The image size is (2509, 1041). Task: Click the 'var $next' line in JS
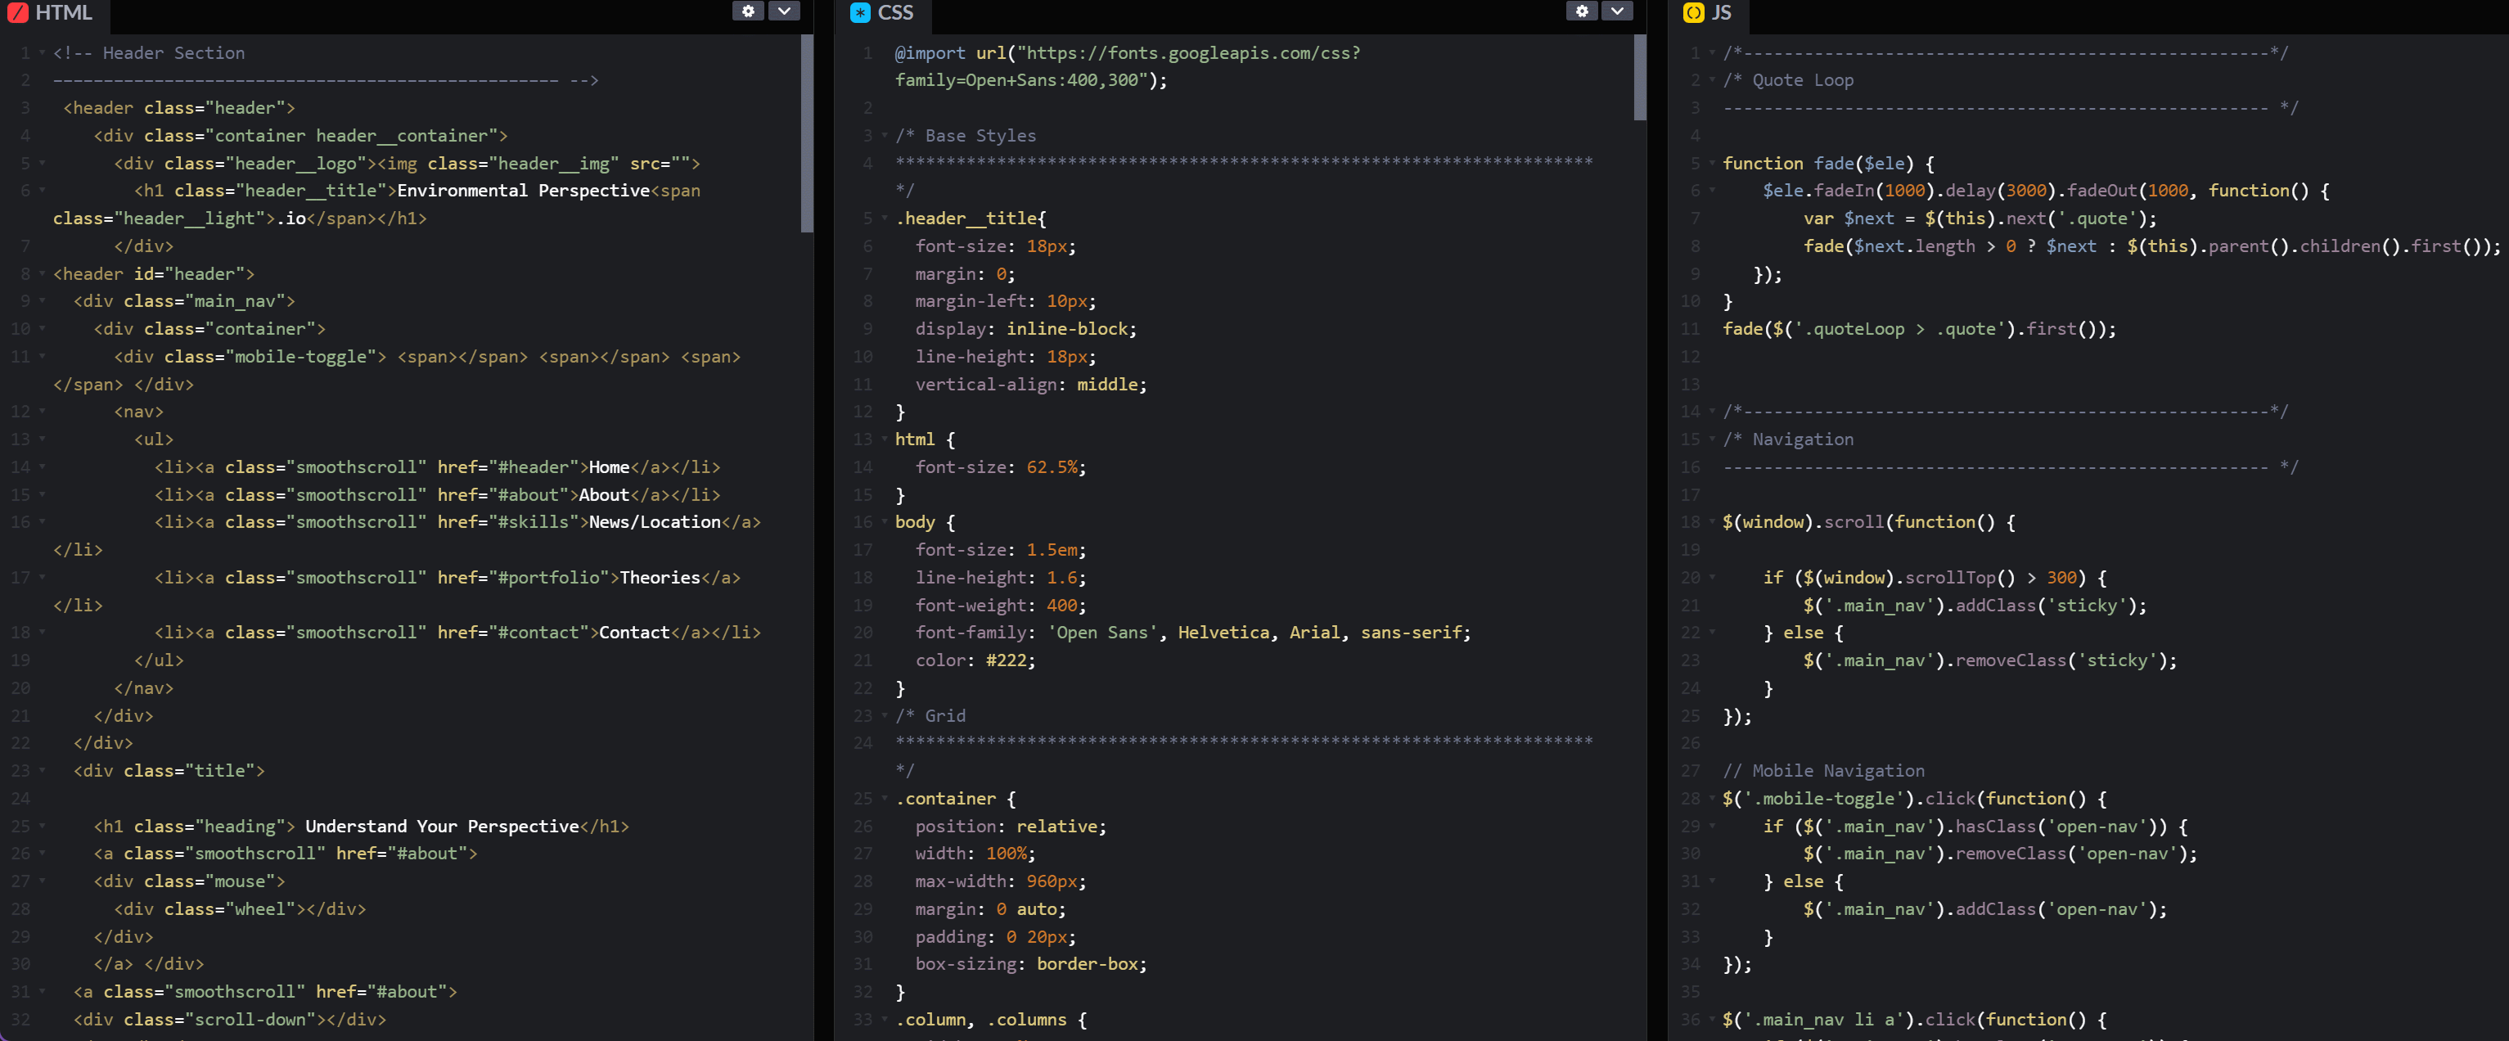point(1980,219)
